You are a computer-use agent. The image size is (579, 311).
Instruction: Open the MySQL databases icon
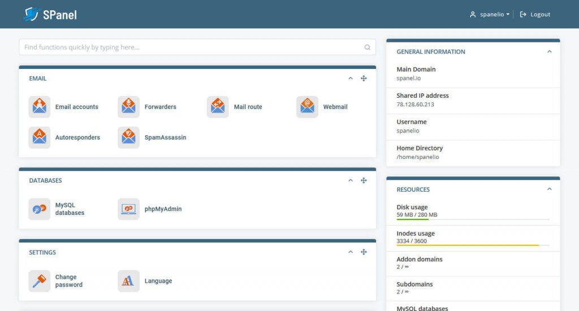[x=40, y=209]
